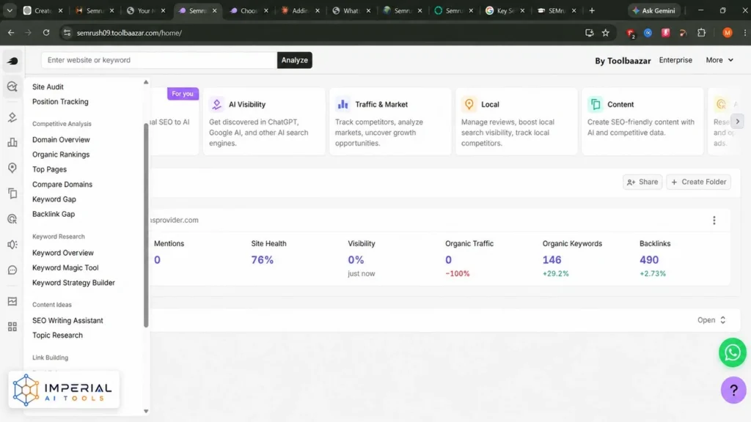Open Top Pages
The height and width of the screenshot is (422, 751).
pyautogui.click(x=49, y=169)
